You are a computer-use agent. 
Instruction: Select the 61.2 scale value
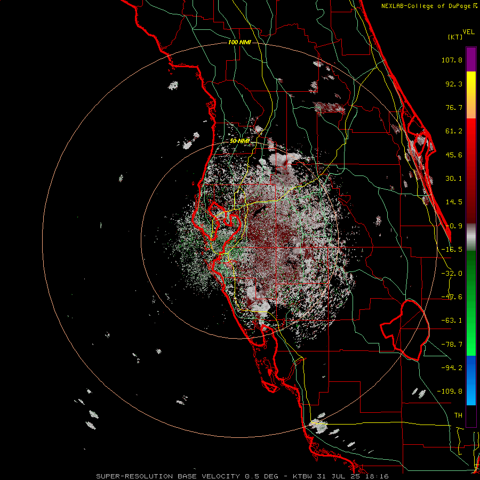tap(454, 131)
